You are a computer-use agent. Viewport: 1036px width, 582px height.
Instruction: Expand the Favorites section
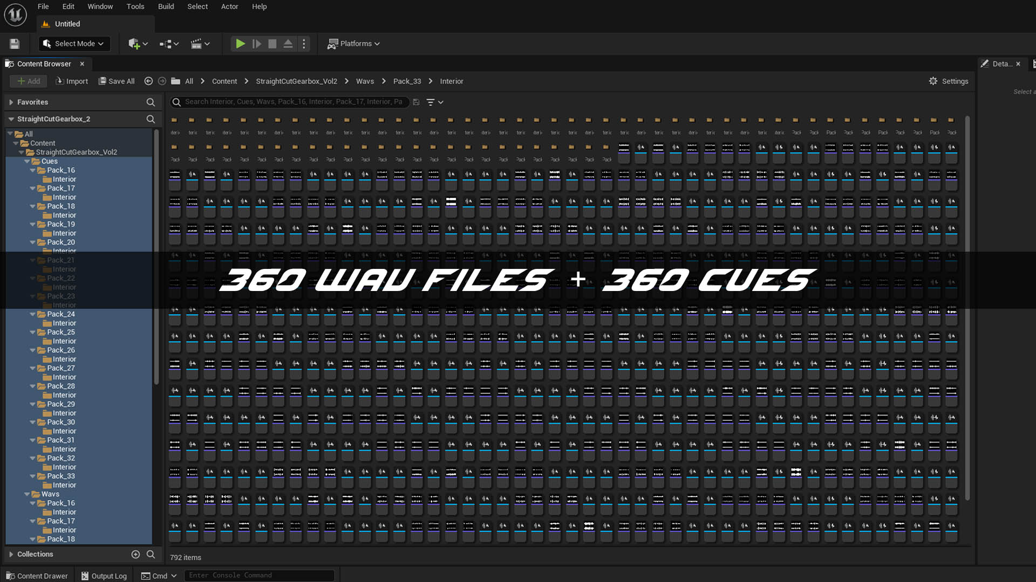click(11, 102)
